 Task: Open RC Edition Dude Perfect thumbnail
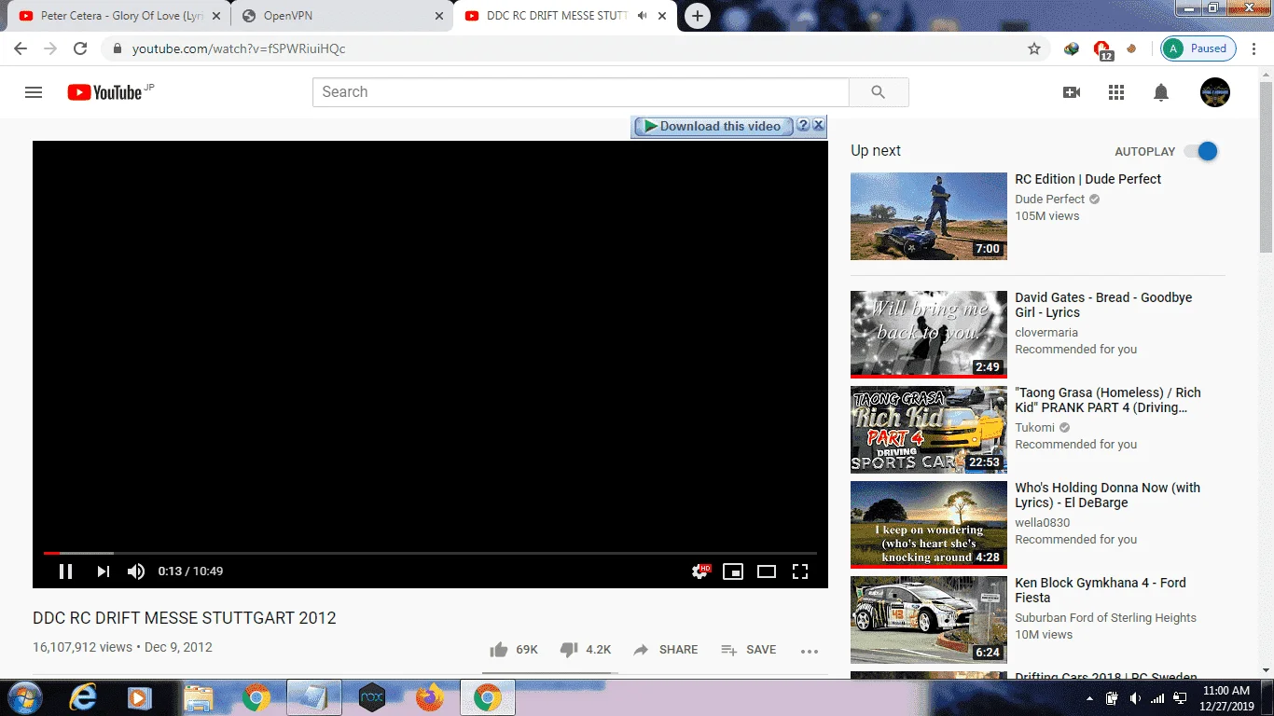tap(929, 216)
